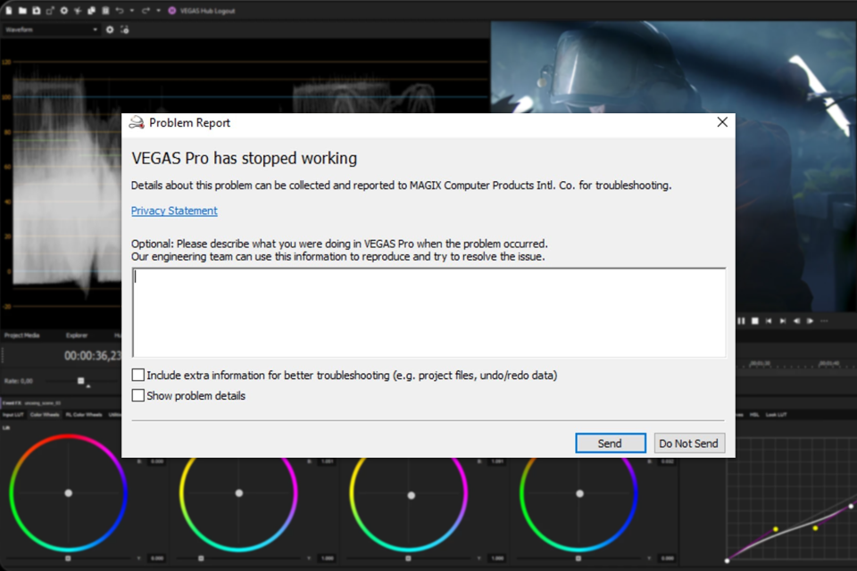Click the Open folder icon in VEGAS toolbar
Screen dimensions: 857x571
(x=22, y=11)
